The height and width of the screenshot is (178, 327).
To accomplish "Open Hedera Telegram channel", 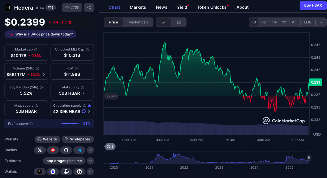I will click(x=79, y=150).
